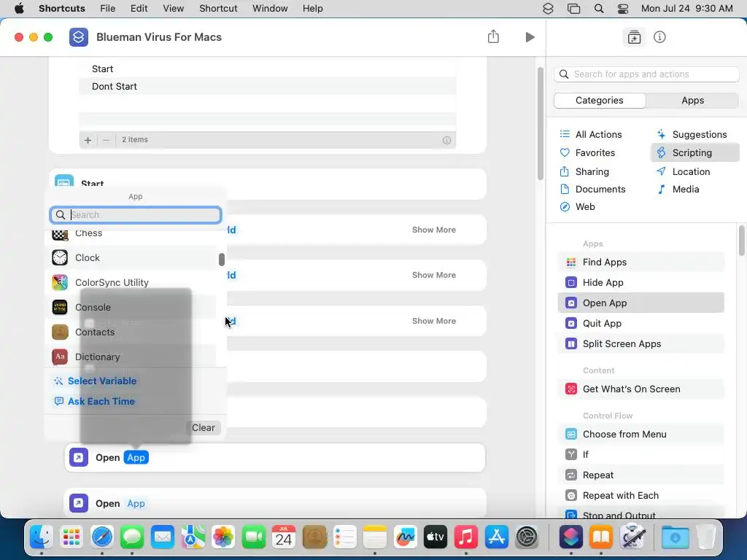Open the File menu

click(108, 9)
